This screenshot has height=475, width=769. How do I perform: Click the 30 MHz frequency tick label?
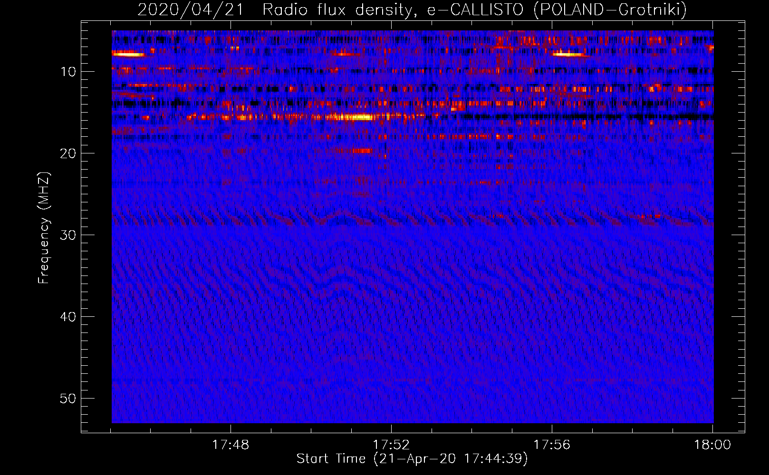[x=68, y=235]
